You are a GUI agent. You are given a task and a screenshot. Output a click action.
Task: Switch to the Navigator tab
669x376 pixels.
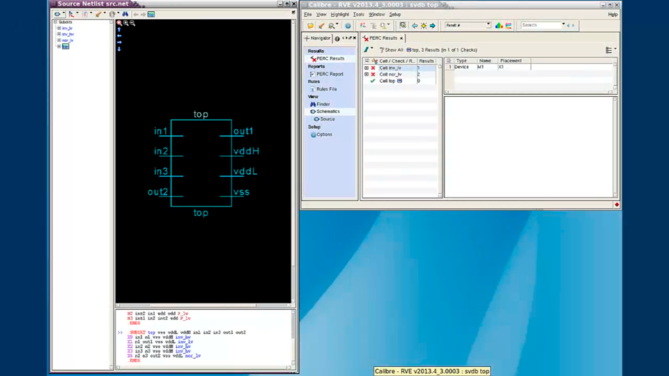[x=318, y=38]
